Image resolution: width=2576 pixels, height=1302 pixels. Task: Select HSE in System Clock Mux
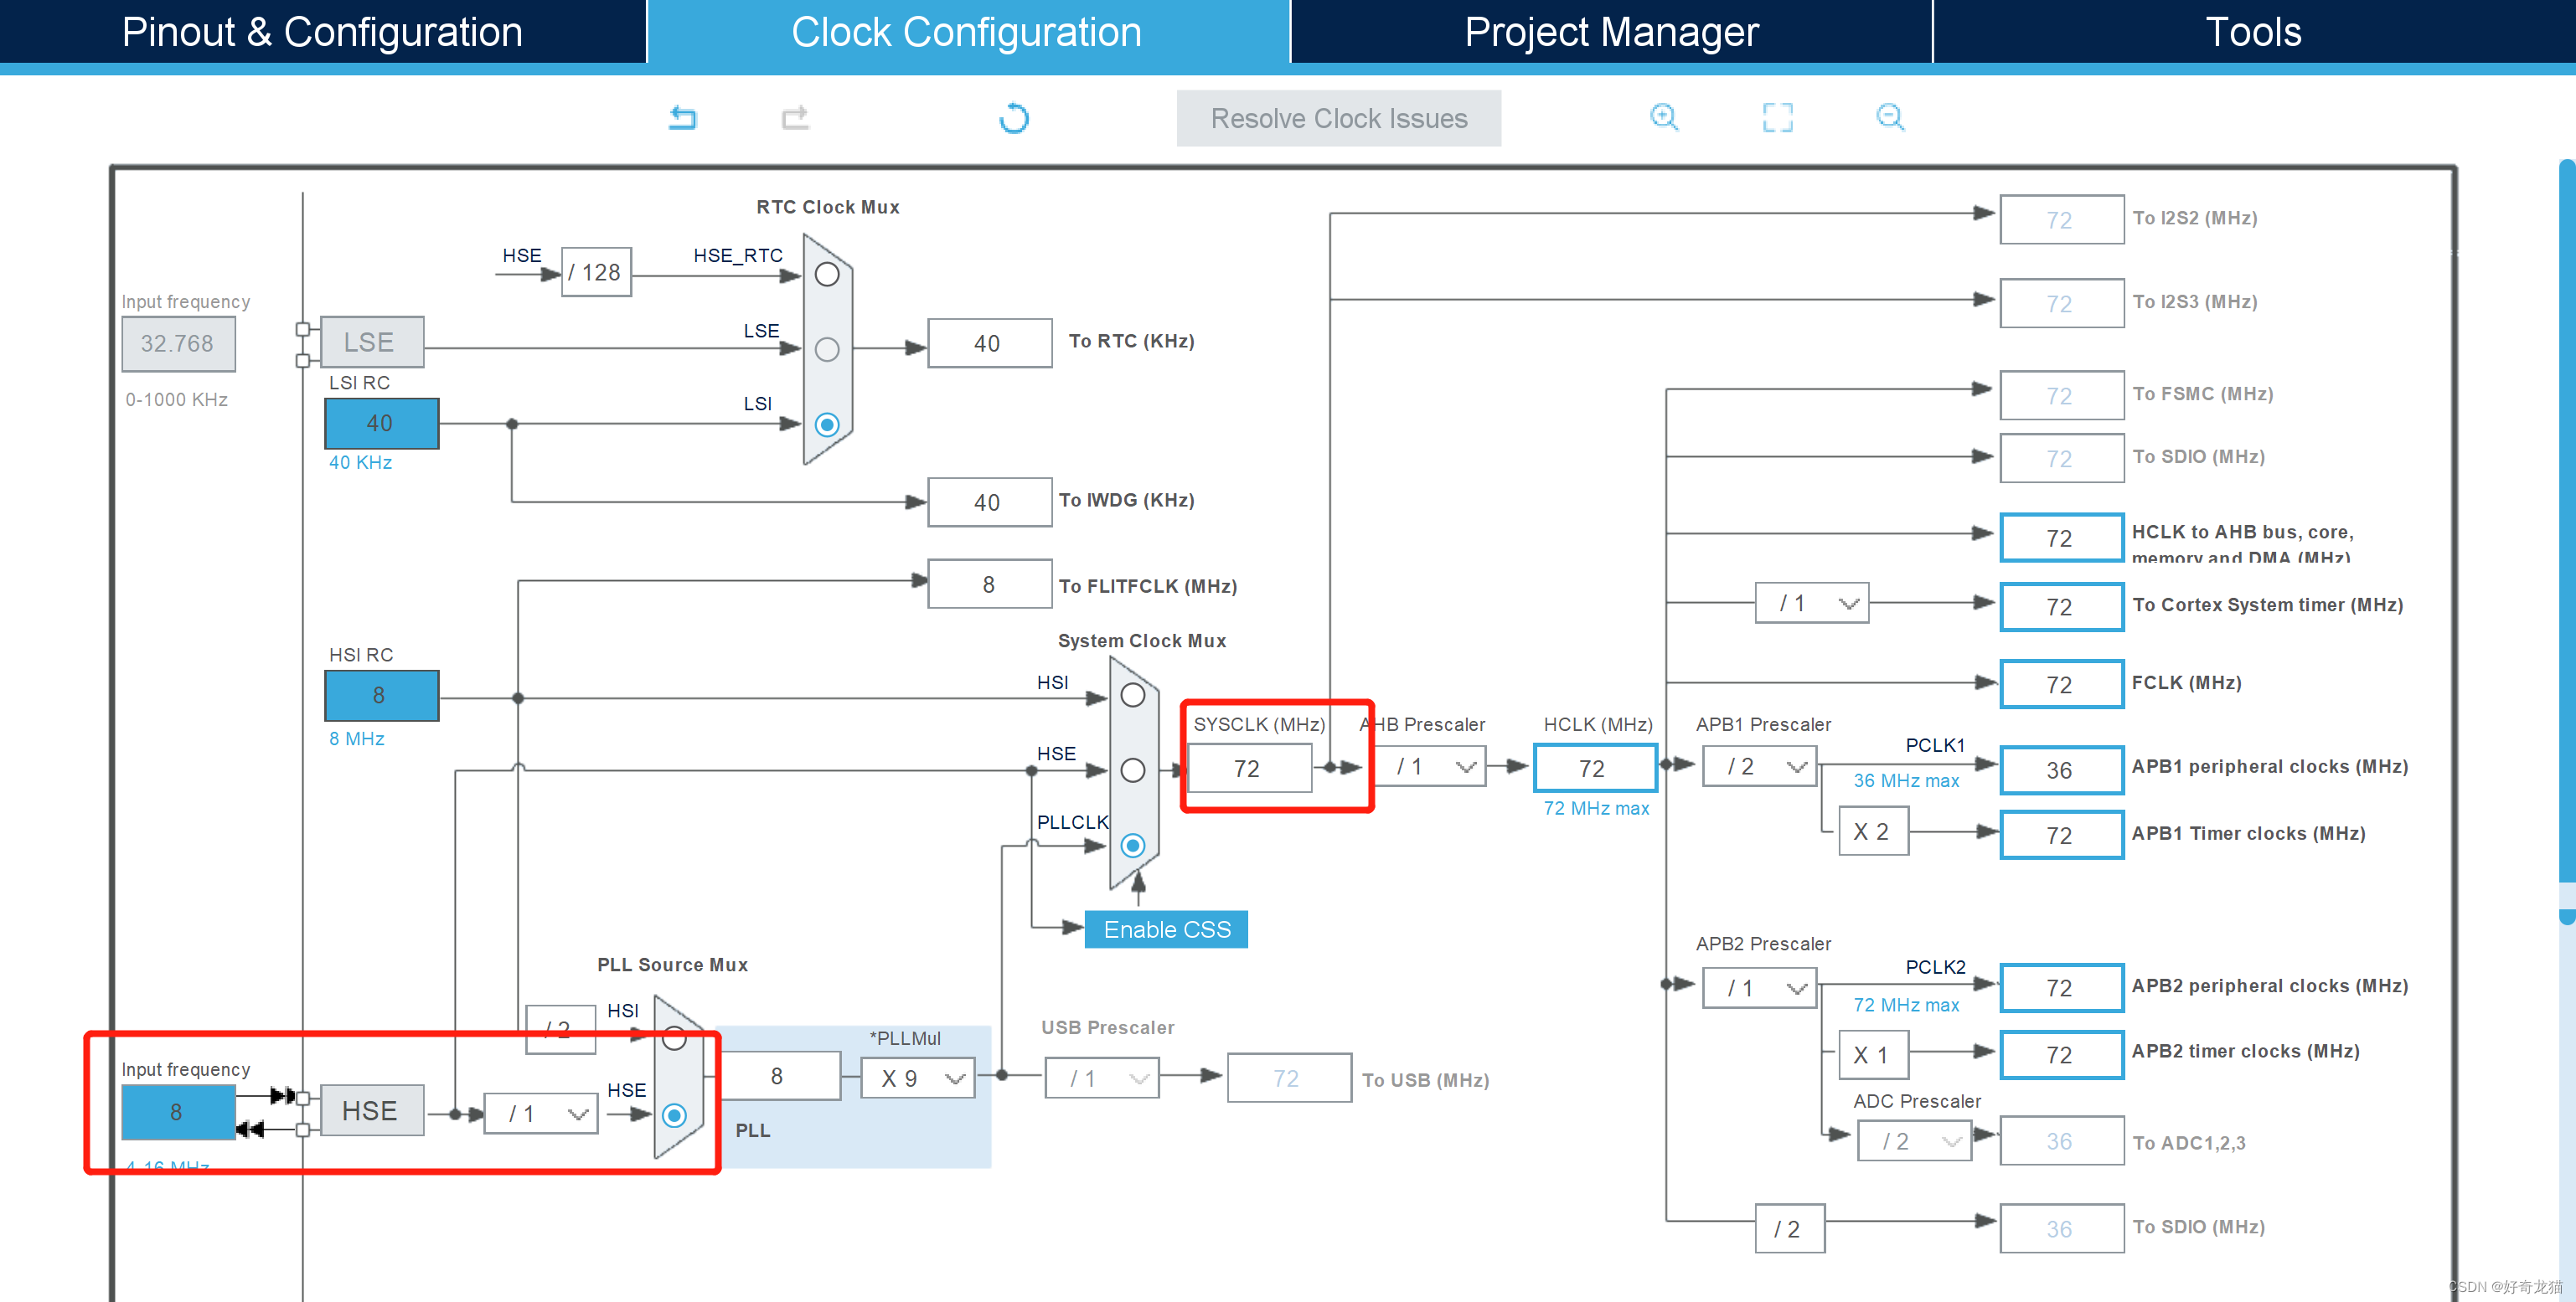point(1132,770)
